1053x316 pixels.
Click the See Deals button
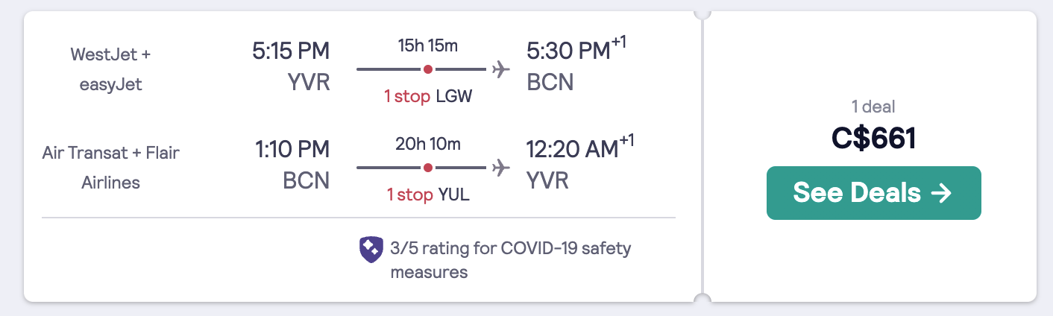tap(873, 193)
